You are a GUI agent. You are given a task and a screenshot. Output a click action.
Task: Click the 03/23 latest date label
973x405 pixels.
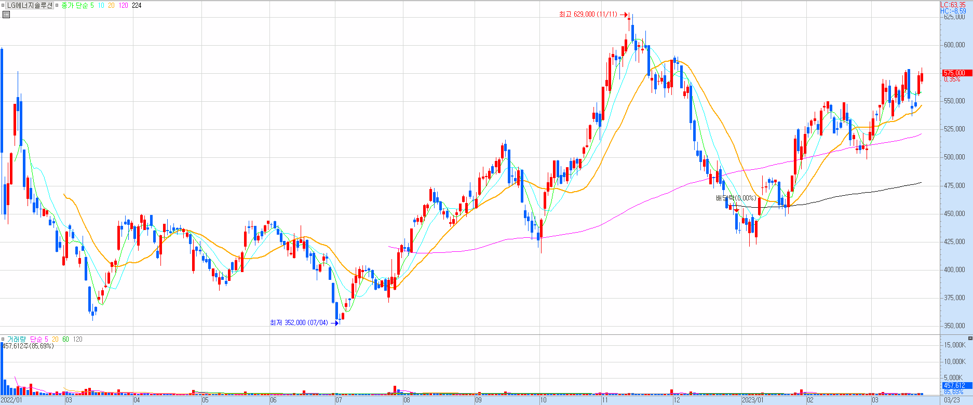[x=952, y=400]
